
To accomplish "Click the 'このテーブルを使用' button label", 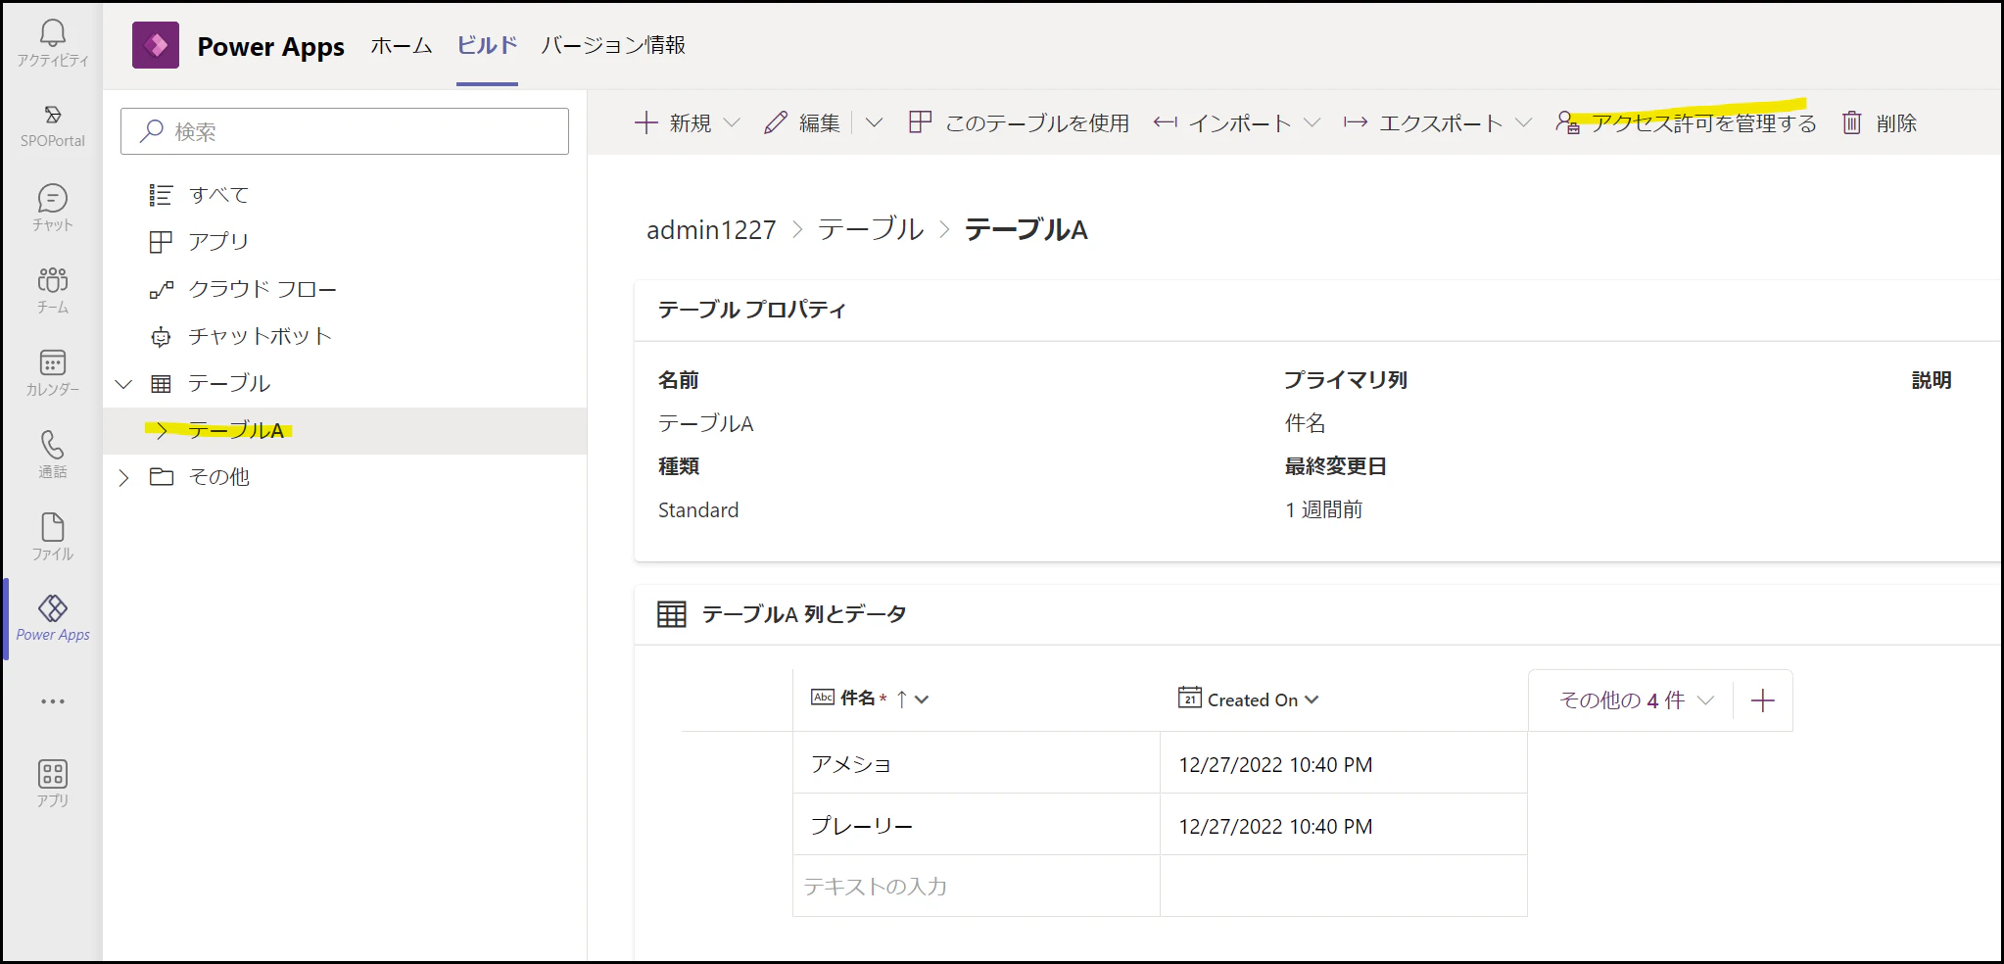I will point(1037,122).
